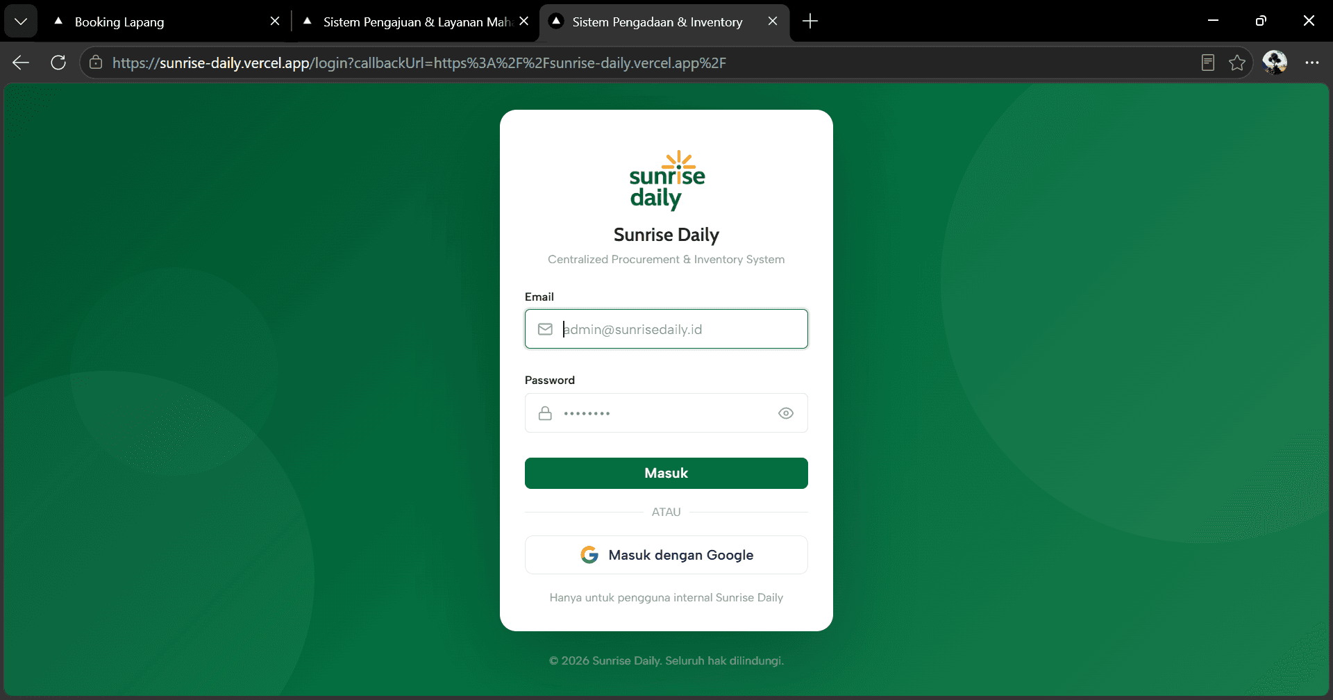Reload the page with refresh icon
The image size is (1333, 700).
(58, 62)
